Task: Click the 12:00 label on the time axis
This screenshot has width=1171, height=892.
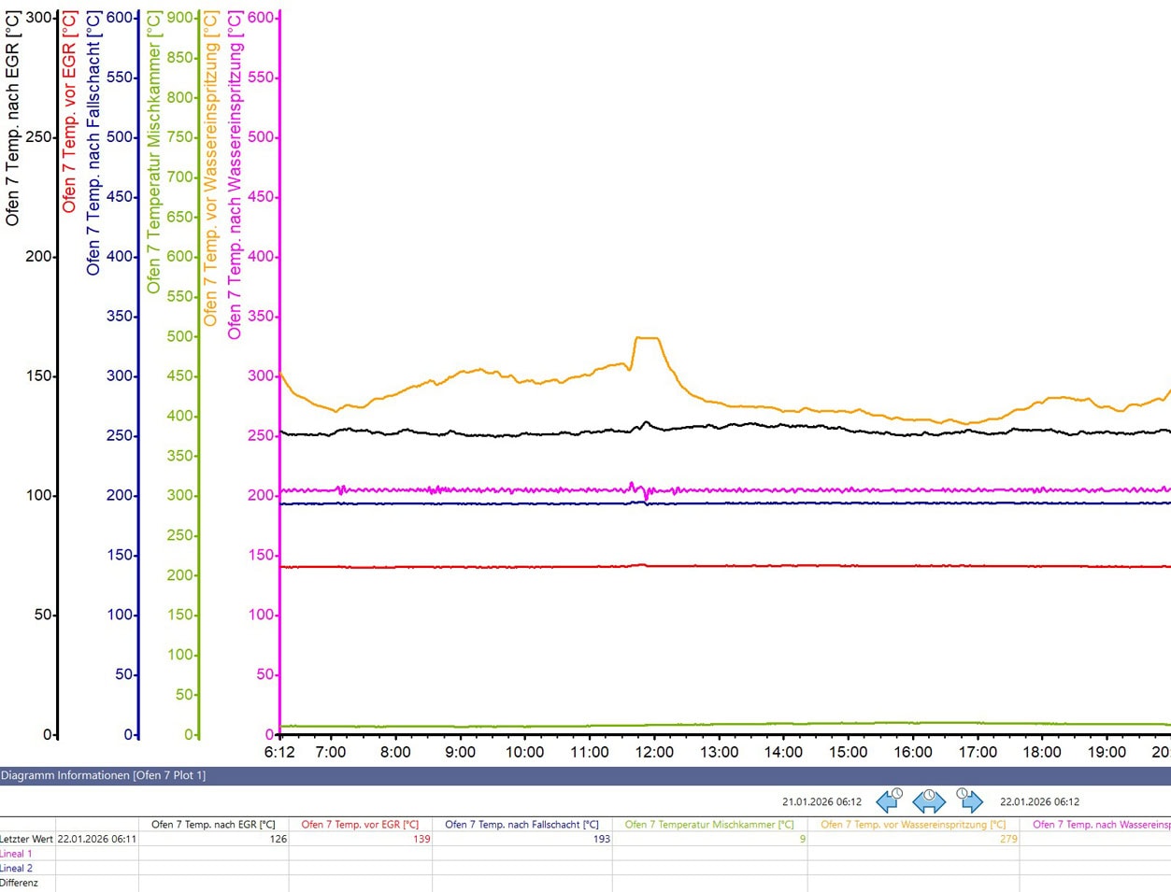Action: (x=654, y=752)
